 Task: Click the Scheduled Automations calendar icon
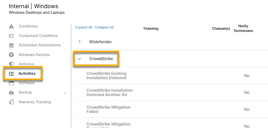pos(11,45)
